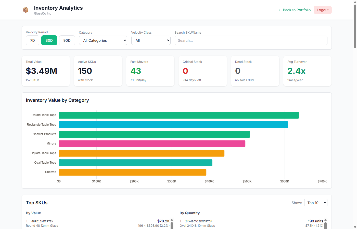Click the package box logo icon
Image resolution: width=357 pixels, height=229 pixels.
(x=25, y=10)
